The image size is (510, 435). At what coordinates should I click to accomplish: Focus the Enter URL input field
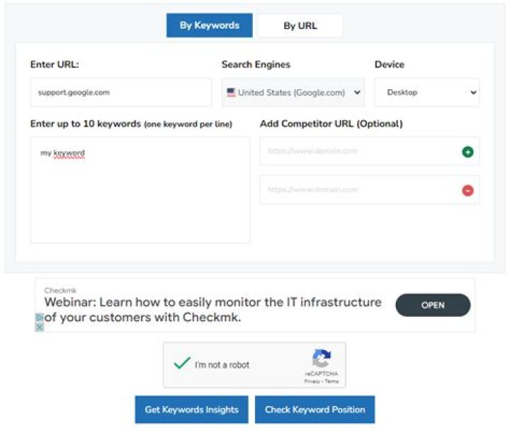click(x=121, y=93)
